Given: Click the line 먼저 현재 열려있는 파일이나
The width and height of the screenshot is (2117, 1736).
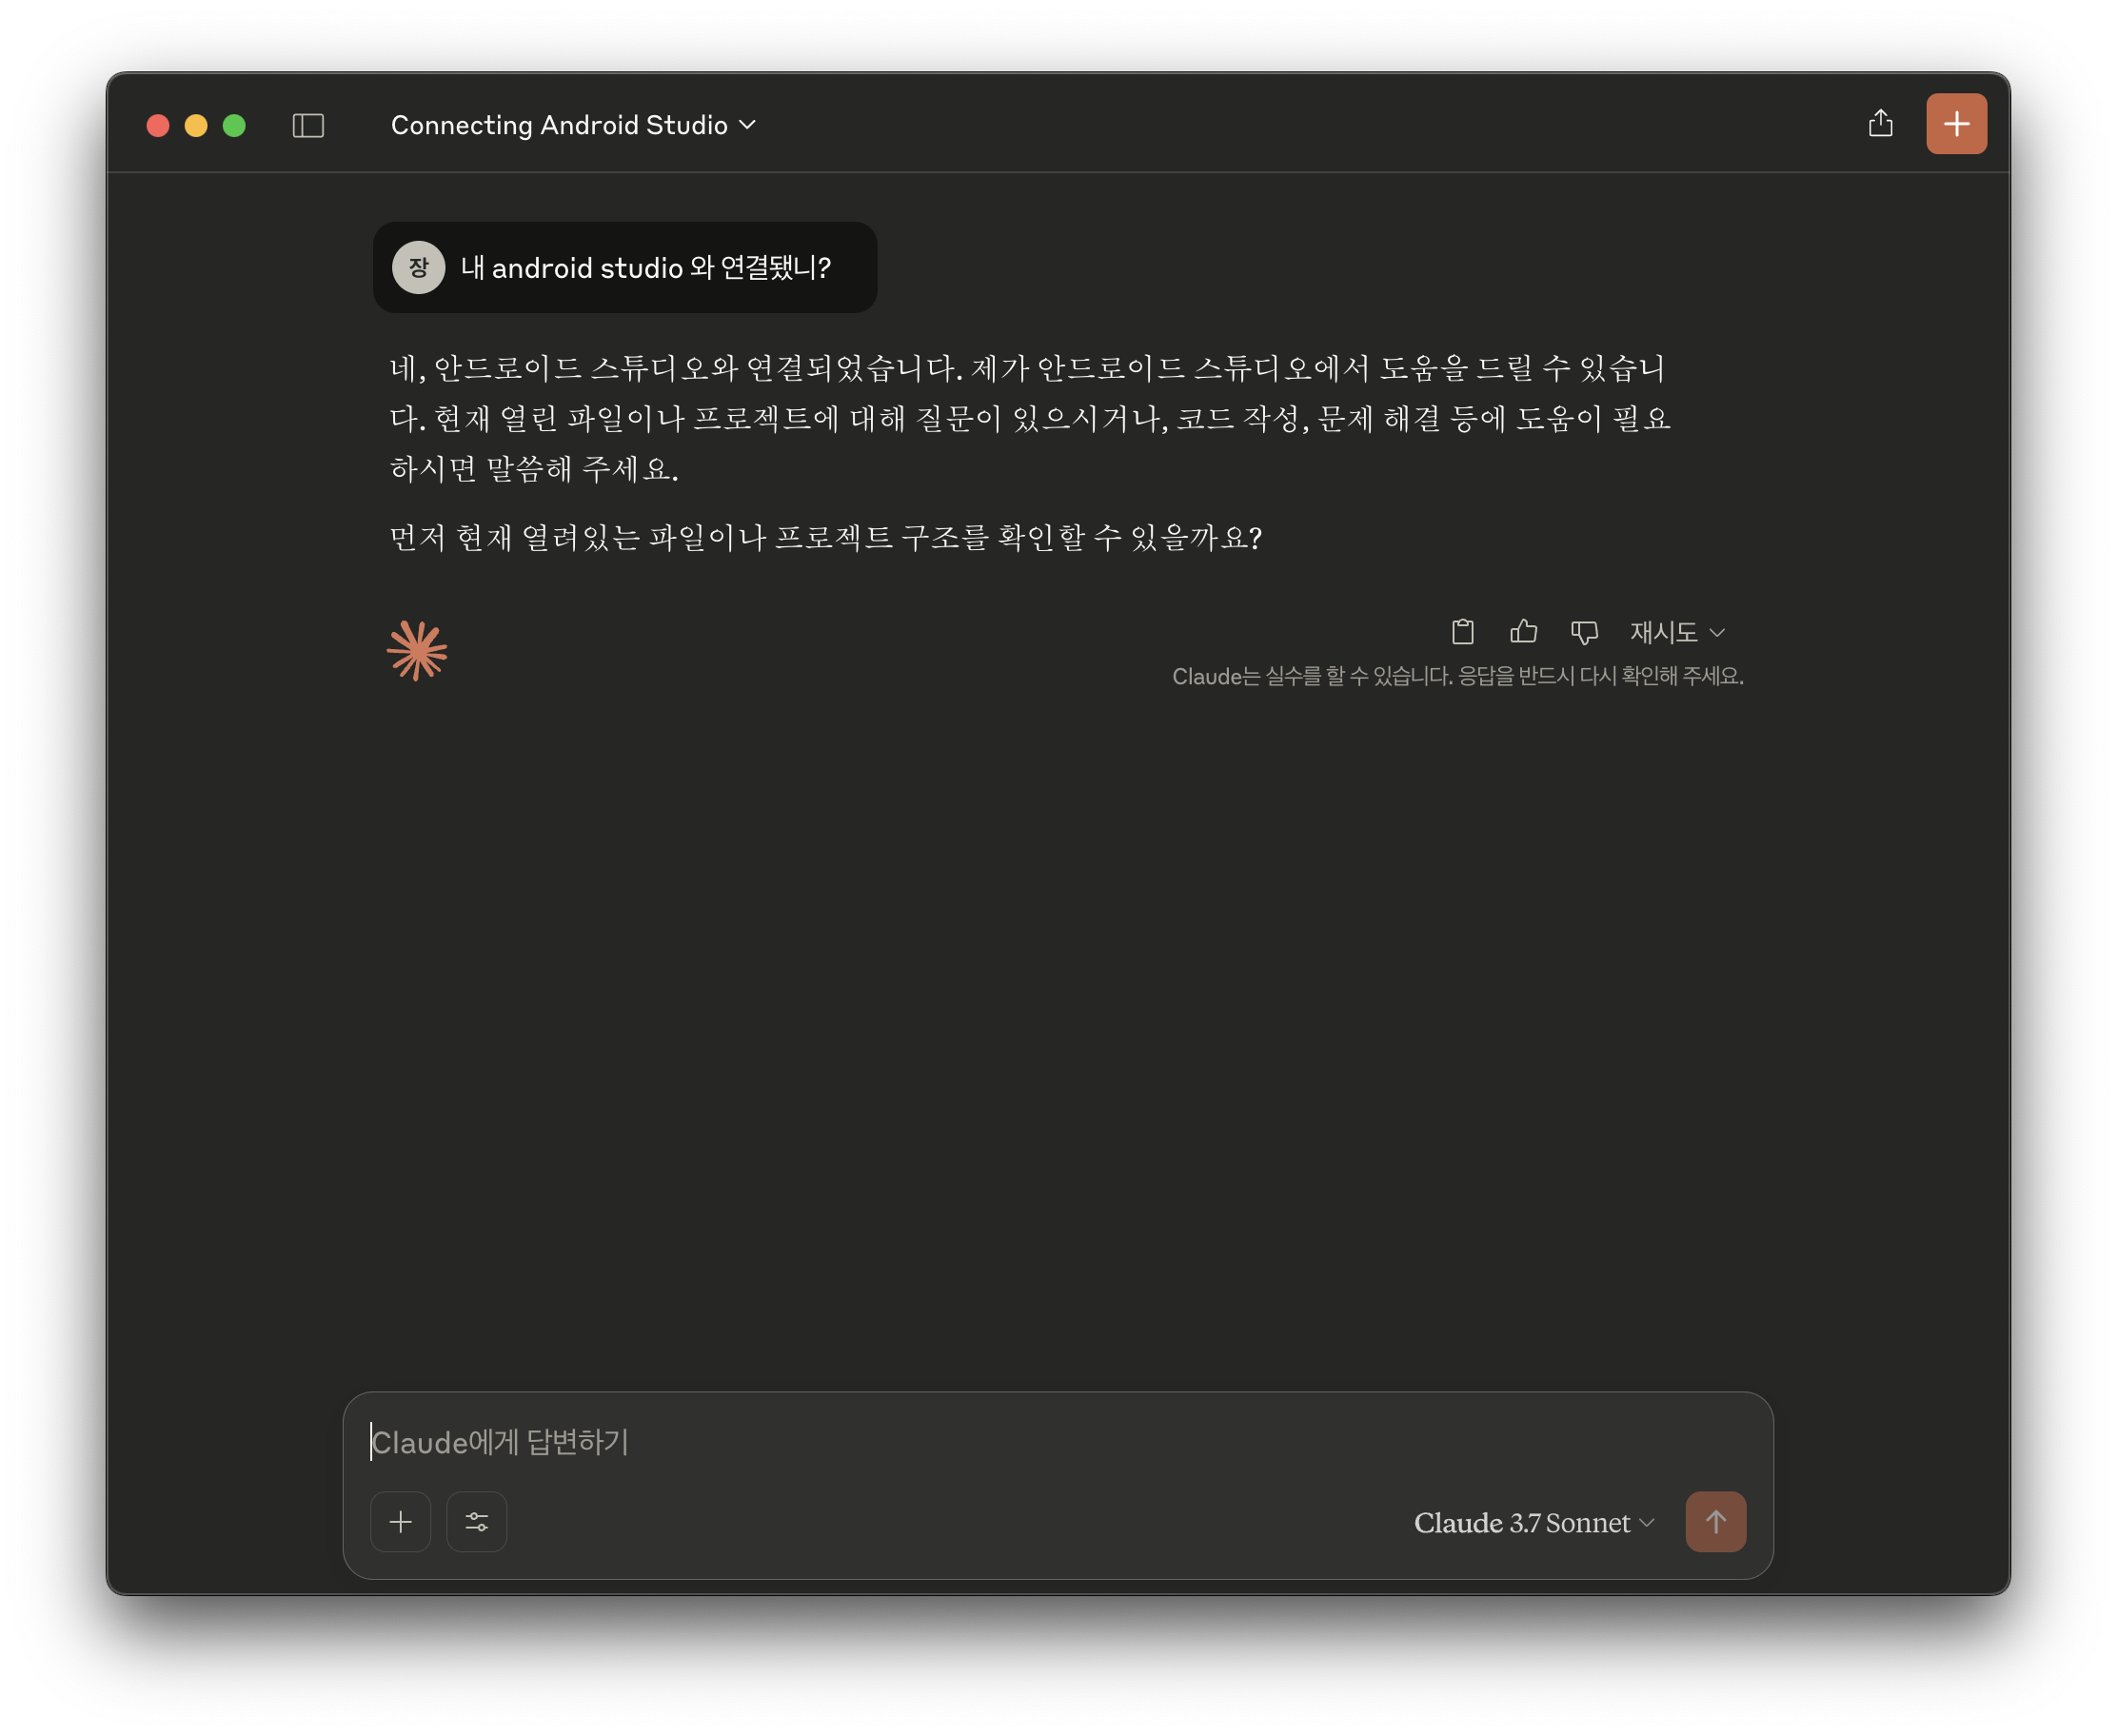Looking at the screenshot, I should 825,538.
